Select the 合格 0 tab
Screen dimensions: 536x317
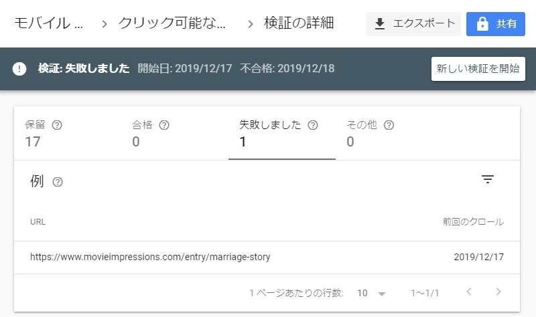[x=175, y=133]
